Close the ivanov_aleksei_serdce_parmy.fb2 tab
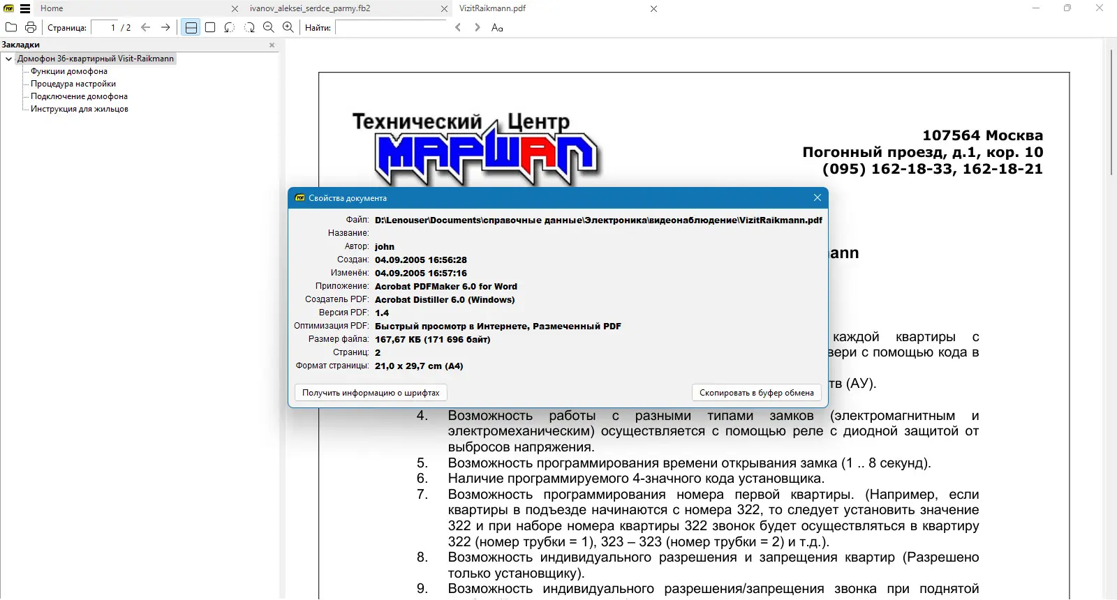Viewport: 1117px width, 600px height. (444, 8)
